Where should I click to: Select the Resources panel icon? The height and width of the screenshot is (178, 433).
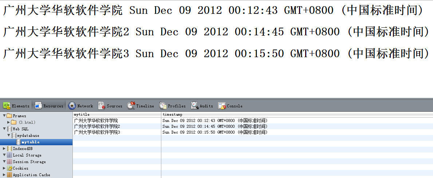[x=38, y=106]
